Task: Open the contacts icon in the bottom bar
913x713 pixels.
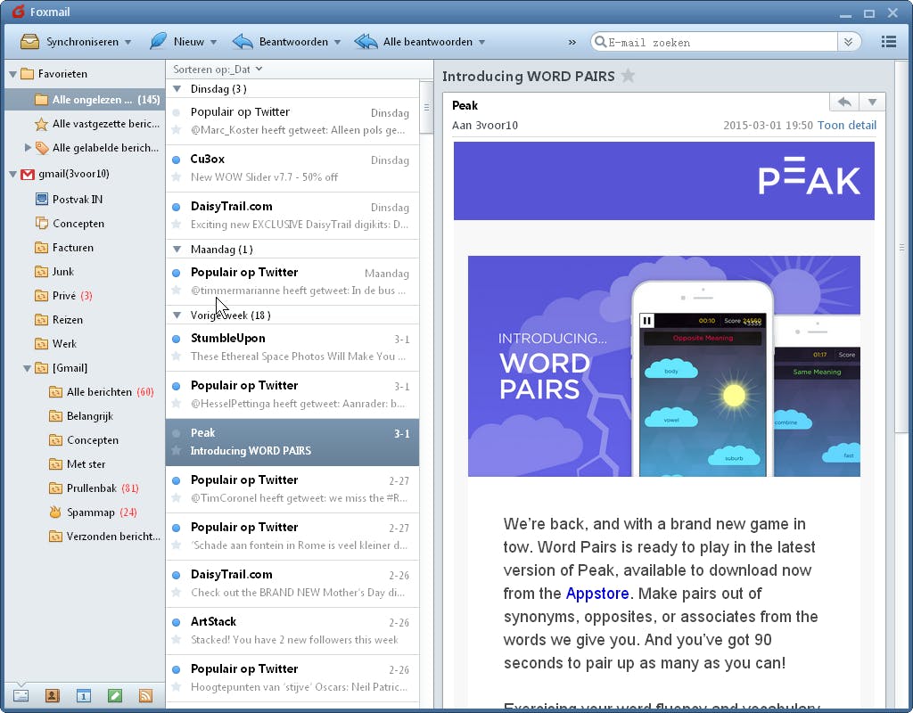Action: point(53,695)
